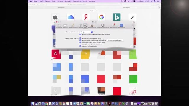Screen dimensions: 189x106
Task: Open the Extensions (Расширения) puzzle pane
Action: click(121, 26)
